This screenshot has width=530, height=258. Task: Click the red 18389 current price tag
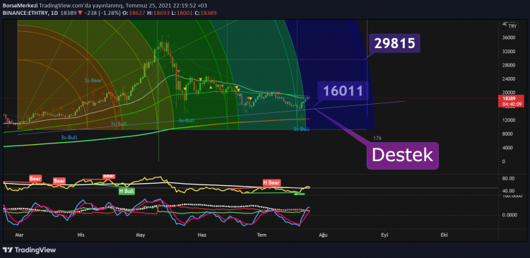coord(511,101)
